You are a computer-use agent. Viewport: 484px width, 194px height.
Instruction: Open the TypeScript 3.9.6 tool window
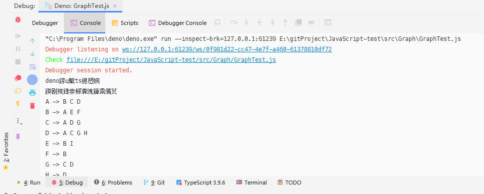point(201,183)
